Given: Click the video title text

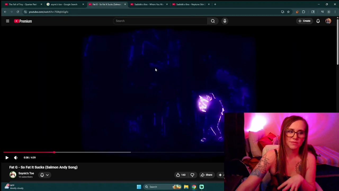Looking at the screenshot, I should (43, 167).
